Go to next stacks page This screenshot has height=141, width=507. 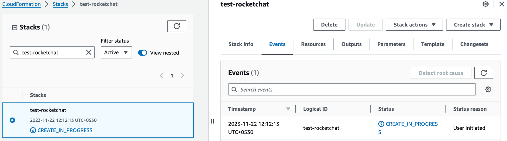pos(182,76)
